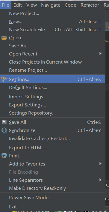This screenshot has width=109, height=212.
Task: Expand the Line Separators submenu arrow
Action: click(100, 180)
